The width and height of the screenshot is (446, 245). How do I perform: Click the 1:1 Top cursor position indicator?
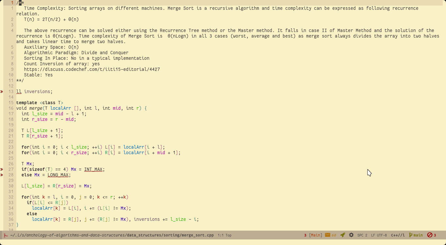[x=224, y=235]
